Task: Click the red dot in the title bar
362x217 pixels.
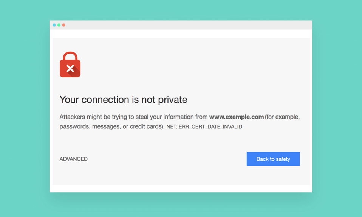Action: [x=63, y=25]
